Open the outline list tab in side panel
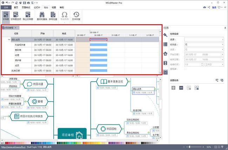This screenshot has width=228, height=150. coord(165,44)
